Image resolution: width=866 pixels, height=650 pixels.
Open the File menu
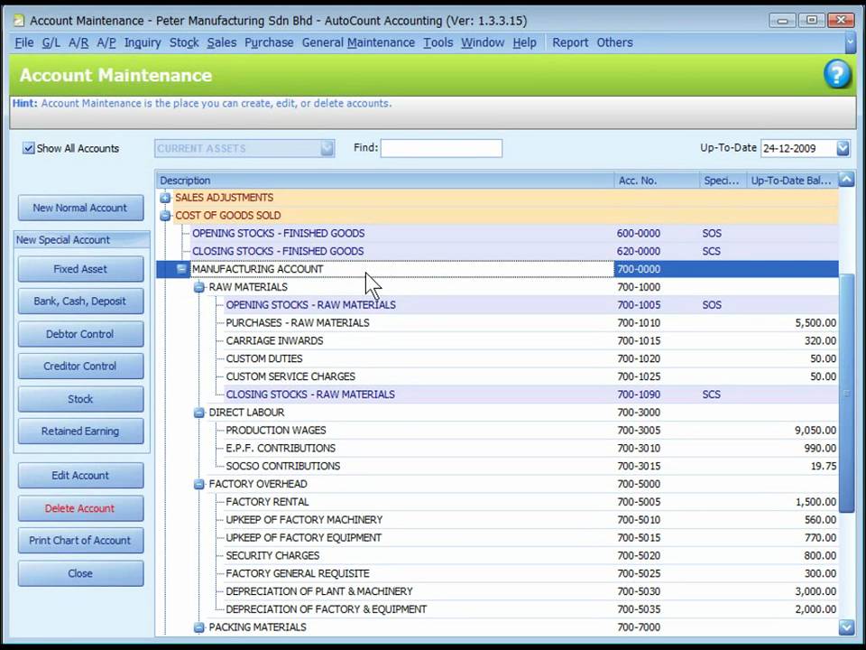click(23, 42)
